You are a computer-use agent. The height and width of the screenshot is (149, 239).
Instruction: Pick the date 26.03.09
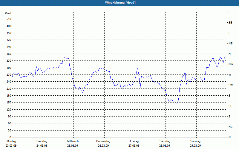(103, 146)
